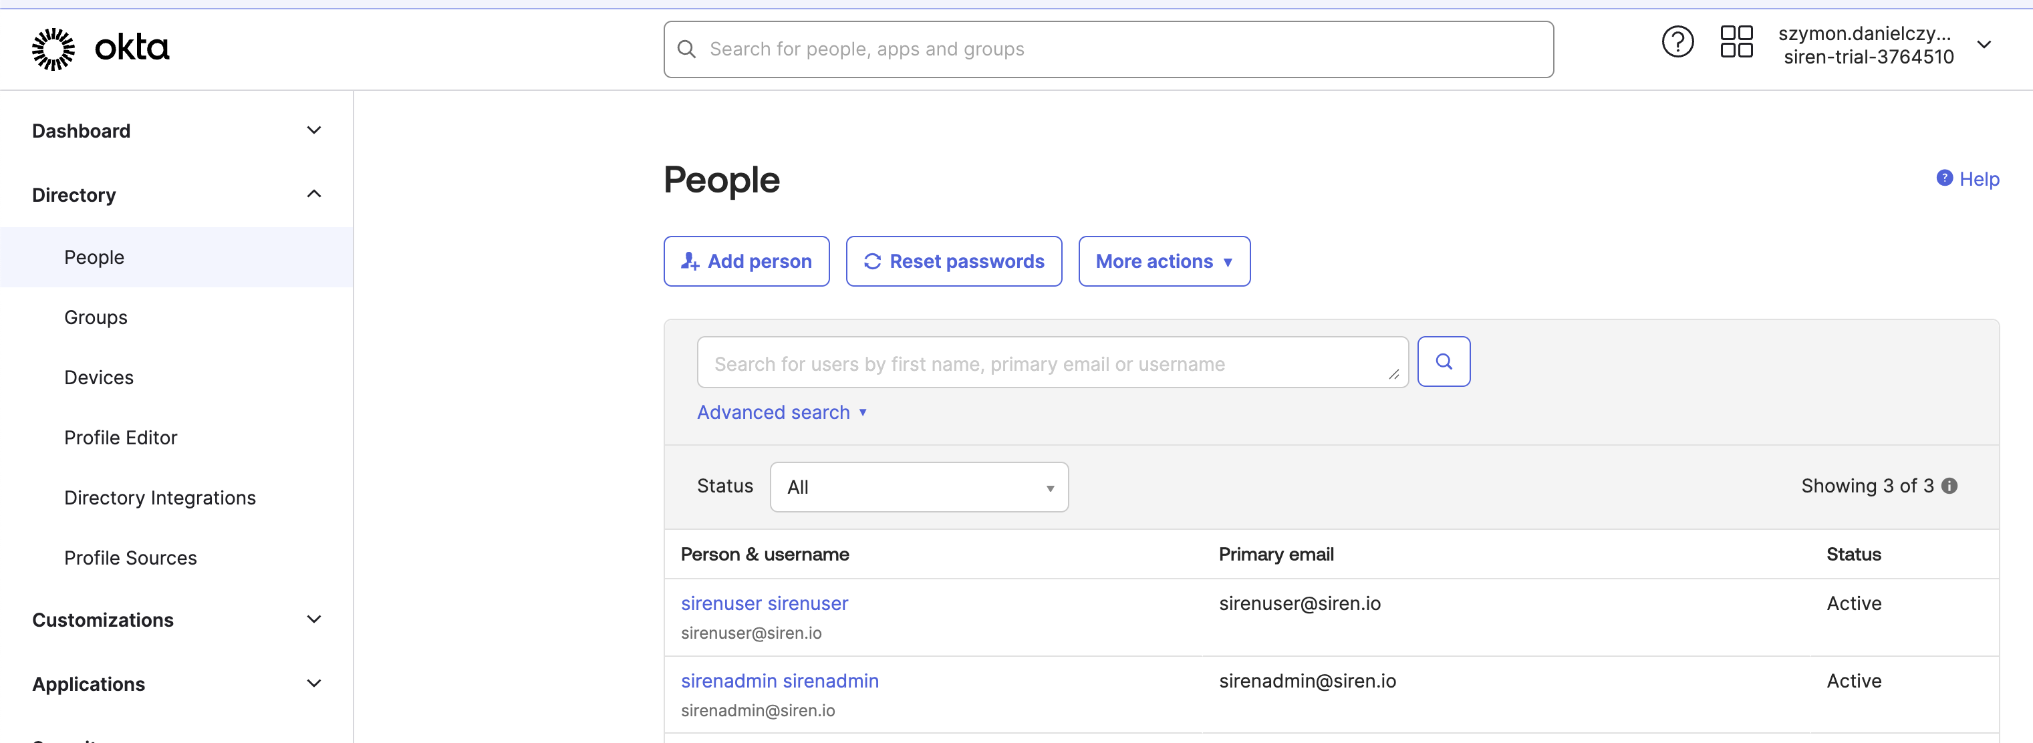Click the Add person button
The height and width of the screenshot is (743, 2033).
pos(746,261)
